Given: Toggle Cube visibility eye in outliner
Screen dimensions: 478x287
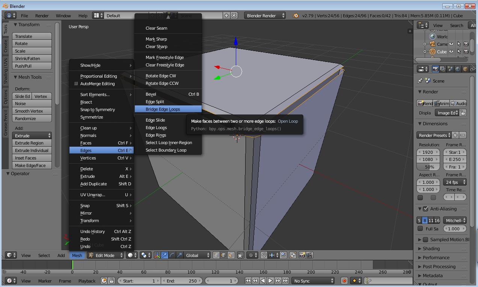Looking at the screenshot, I should click(x=451, y=51).
